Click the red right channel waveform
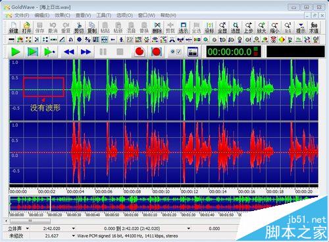Viewport: 329px width, 242px height. [164, 152]
